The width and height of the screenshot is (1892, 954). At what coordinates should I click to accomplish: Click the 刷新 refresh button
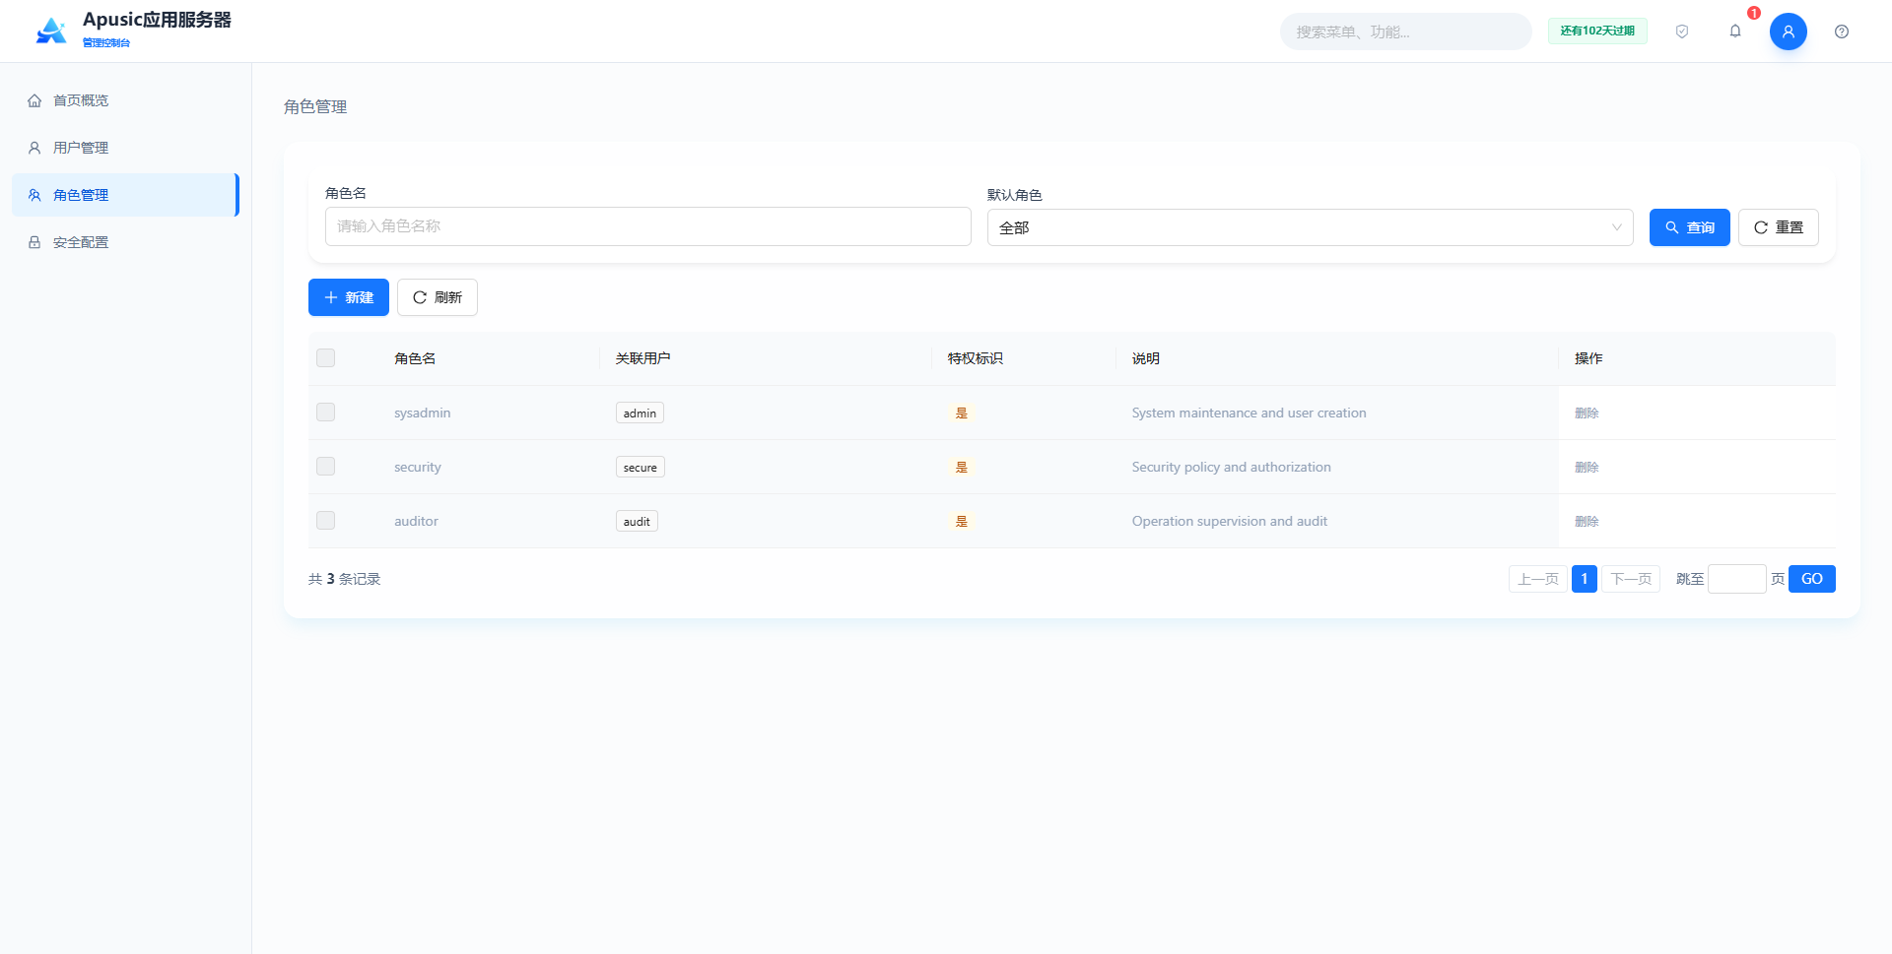coord(438,297)
